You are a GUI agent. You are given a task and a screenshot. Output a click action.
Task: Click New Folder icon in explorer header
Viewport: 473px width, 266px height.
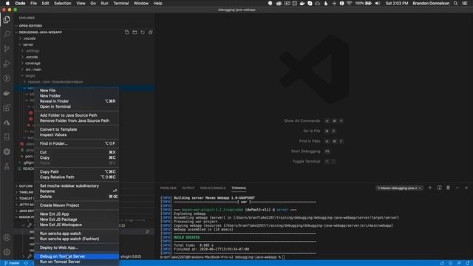[x=135, y=33]
